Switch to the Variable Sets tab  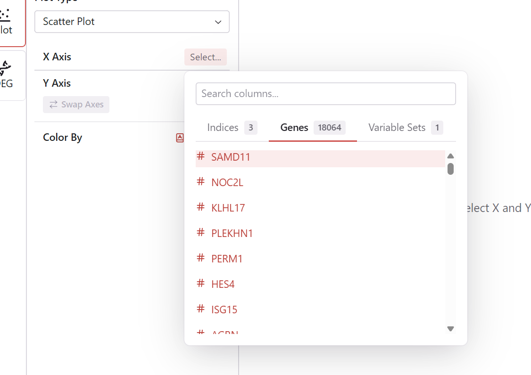[405, 128]
